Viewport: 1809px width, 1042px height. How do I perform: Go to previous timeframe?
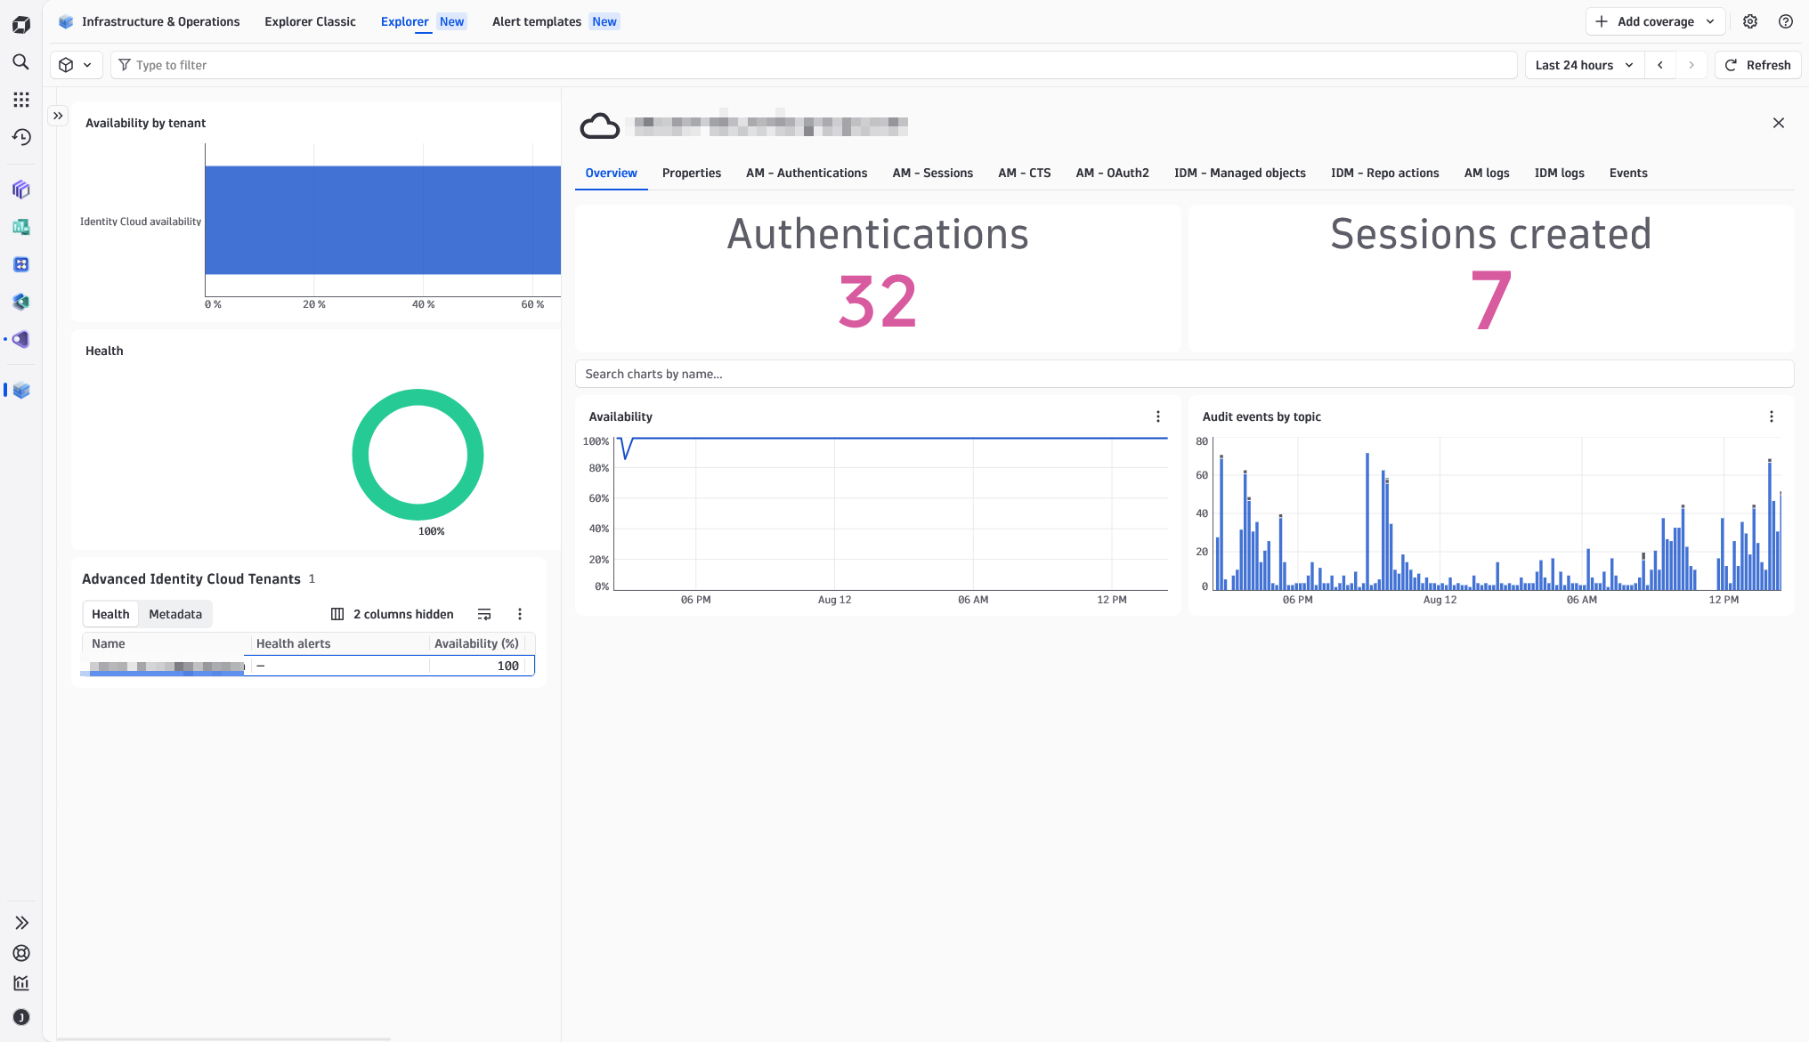click(x=1660, y=65)
